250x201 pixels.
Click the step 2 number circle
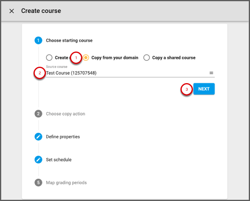(38, 114)
